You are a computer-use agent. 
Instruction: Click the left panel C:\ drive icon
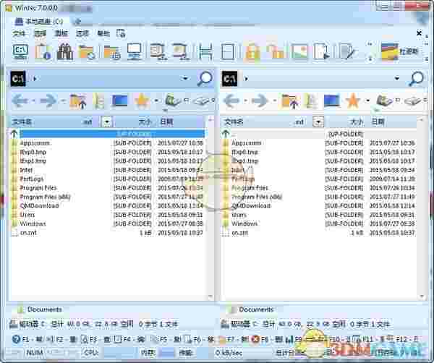pyautogui.click(x=18, y=79)
